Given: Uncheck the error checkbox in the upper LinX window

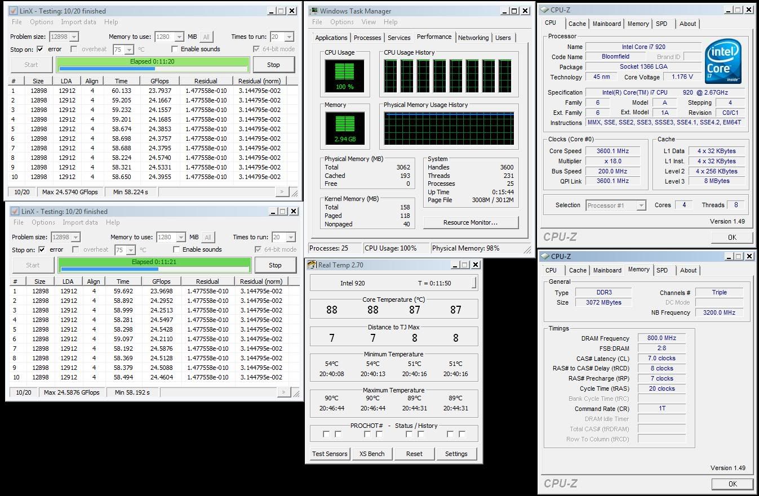Looking at the screenshot, I should (40, 49).
